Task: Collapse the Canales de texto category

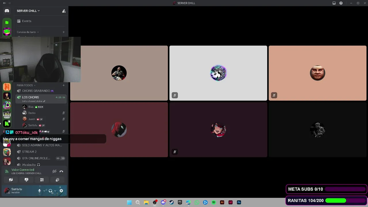Action: pyautogui.click(x=28, y=32)
